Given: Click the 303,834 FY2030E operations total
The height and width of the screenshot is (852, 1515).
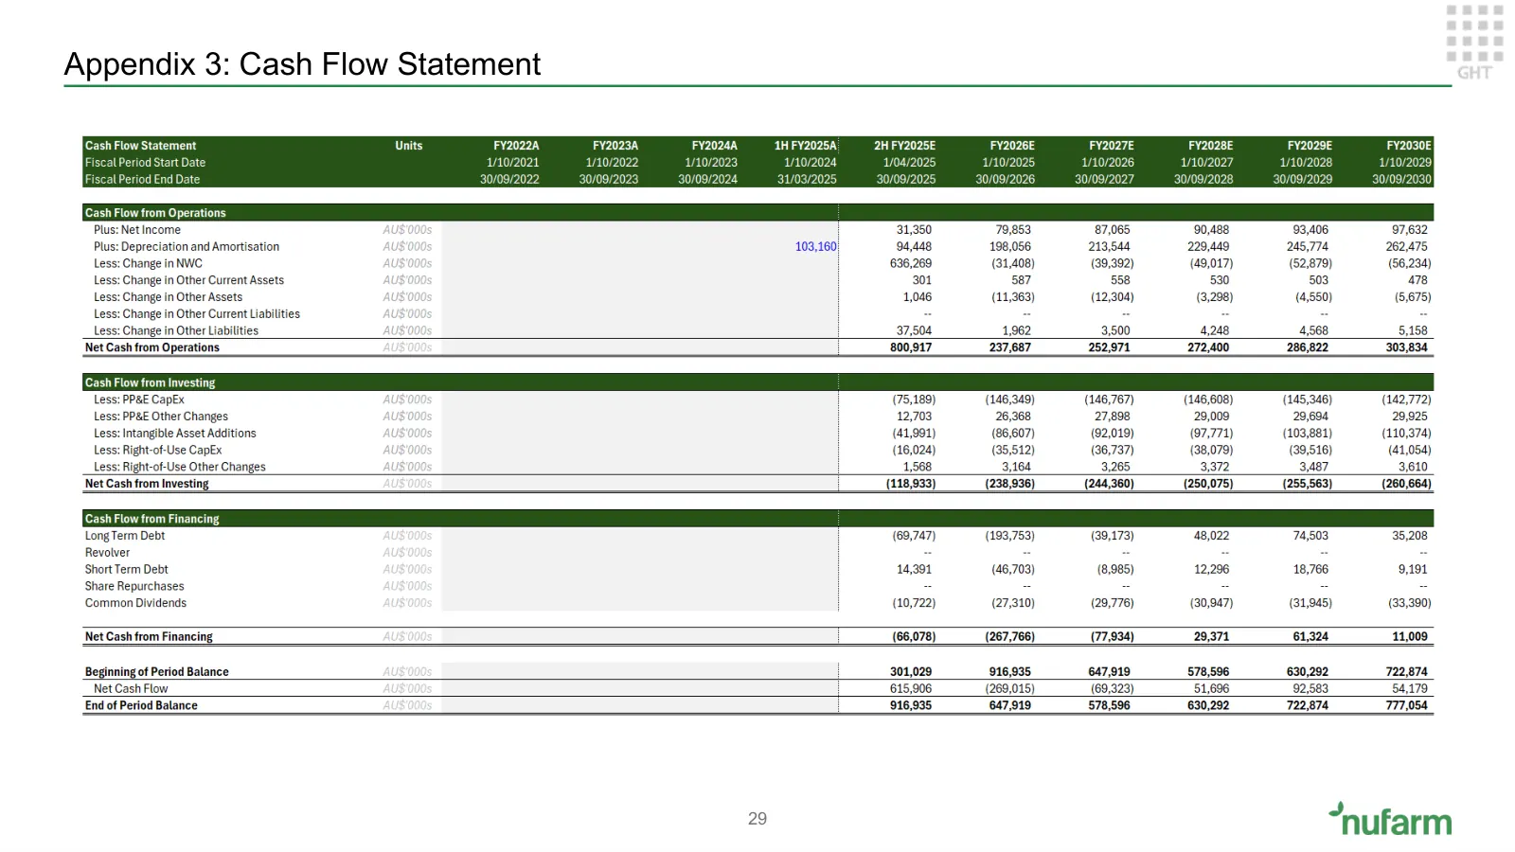Looking at the screenshot, I should [x=1406, y=347].
